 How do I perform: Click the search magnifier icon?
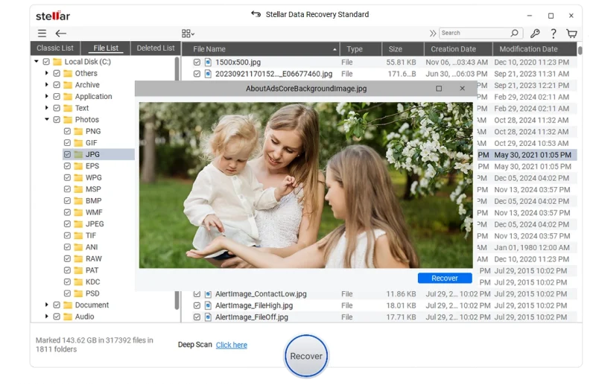tap(514, 34)
